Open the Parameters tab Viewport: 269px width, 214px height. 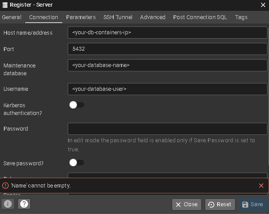81,17
